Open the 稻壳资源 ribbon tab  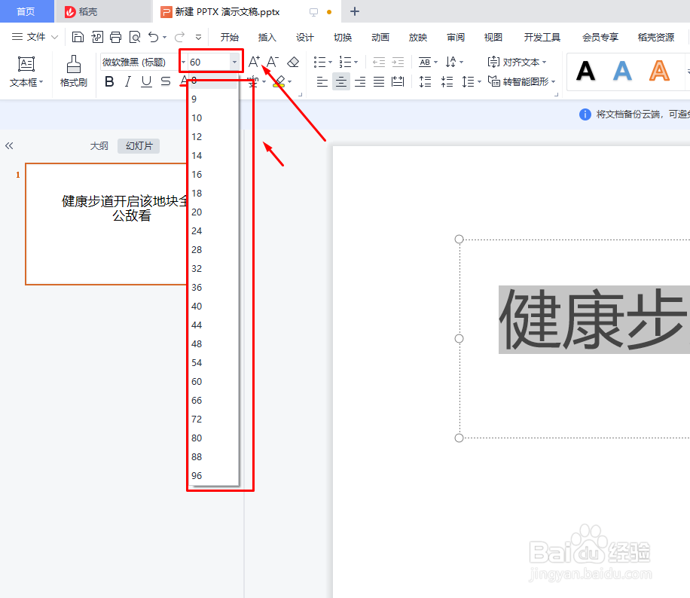(655, 38)
